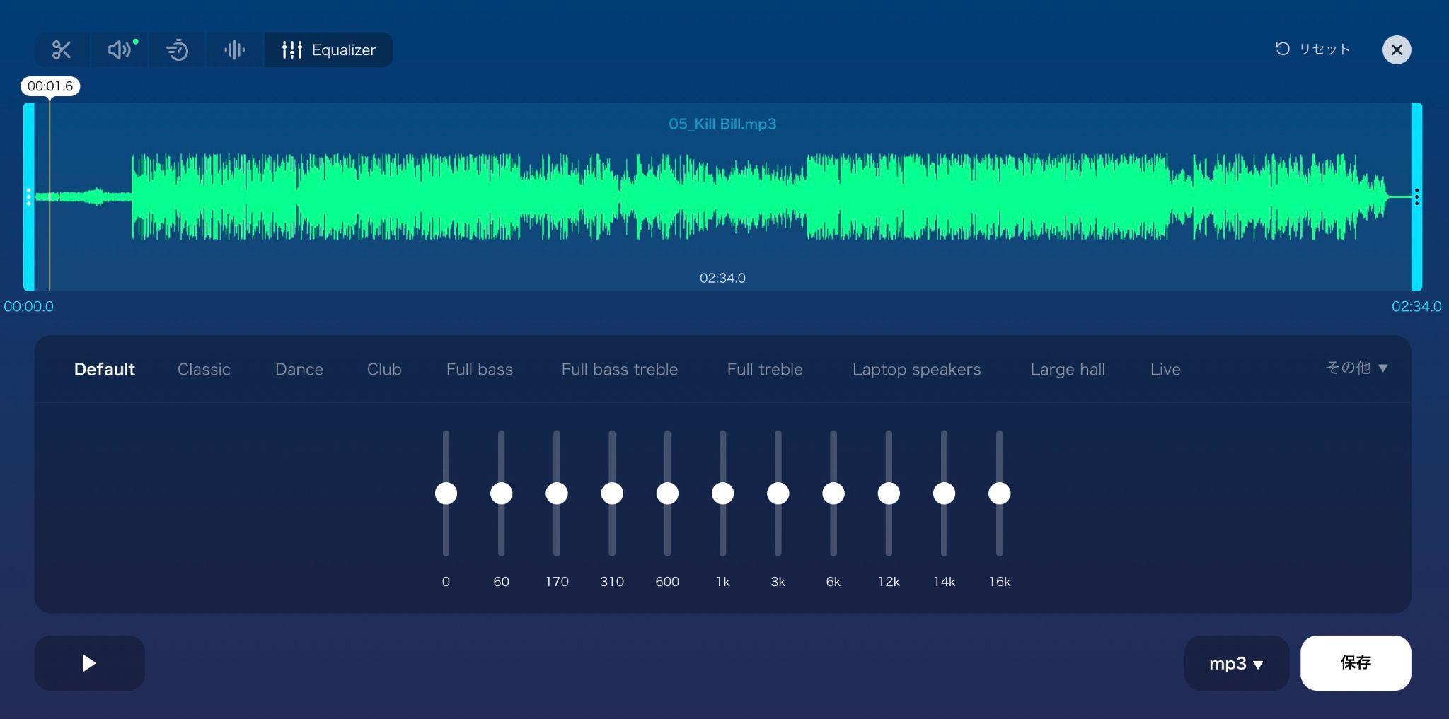Viewport: 1449px width, 719px height.
Task: Close the editor with X button
Action: coord(1397,49)
